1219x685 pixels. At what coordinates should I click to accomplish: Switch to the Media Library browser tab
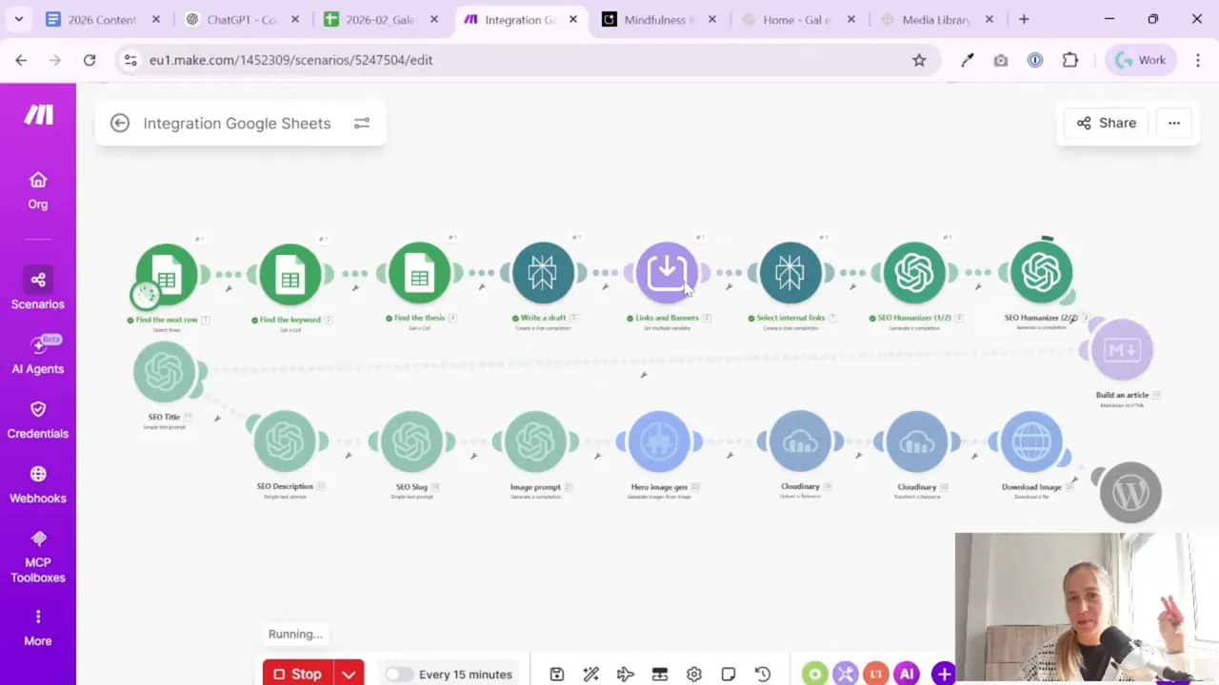(x=936, y=19)
